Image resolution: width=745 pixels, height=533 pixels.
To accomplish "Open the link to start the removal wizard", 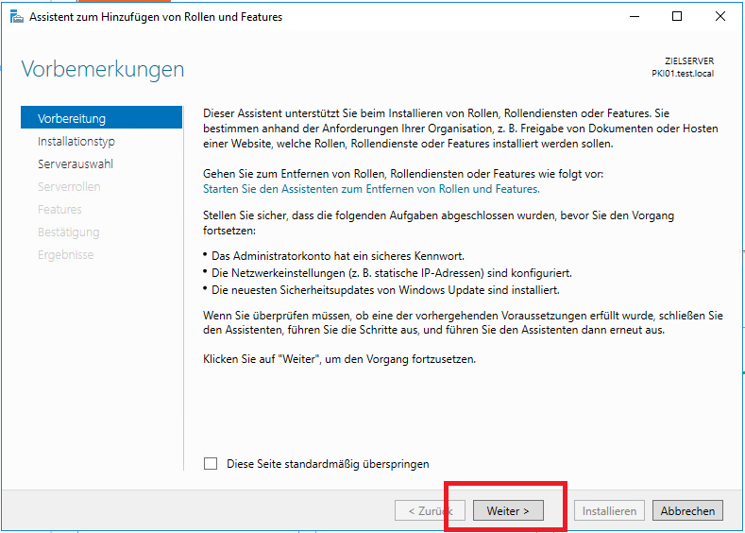I will click(371, 189).
